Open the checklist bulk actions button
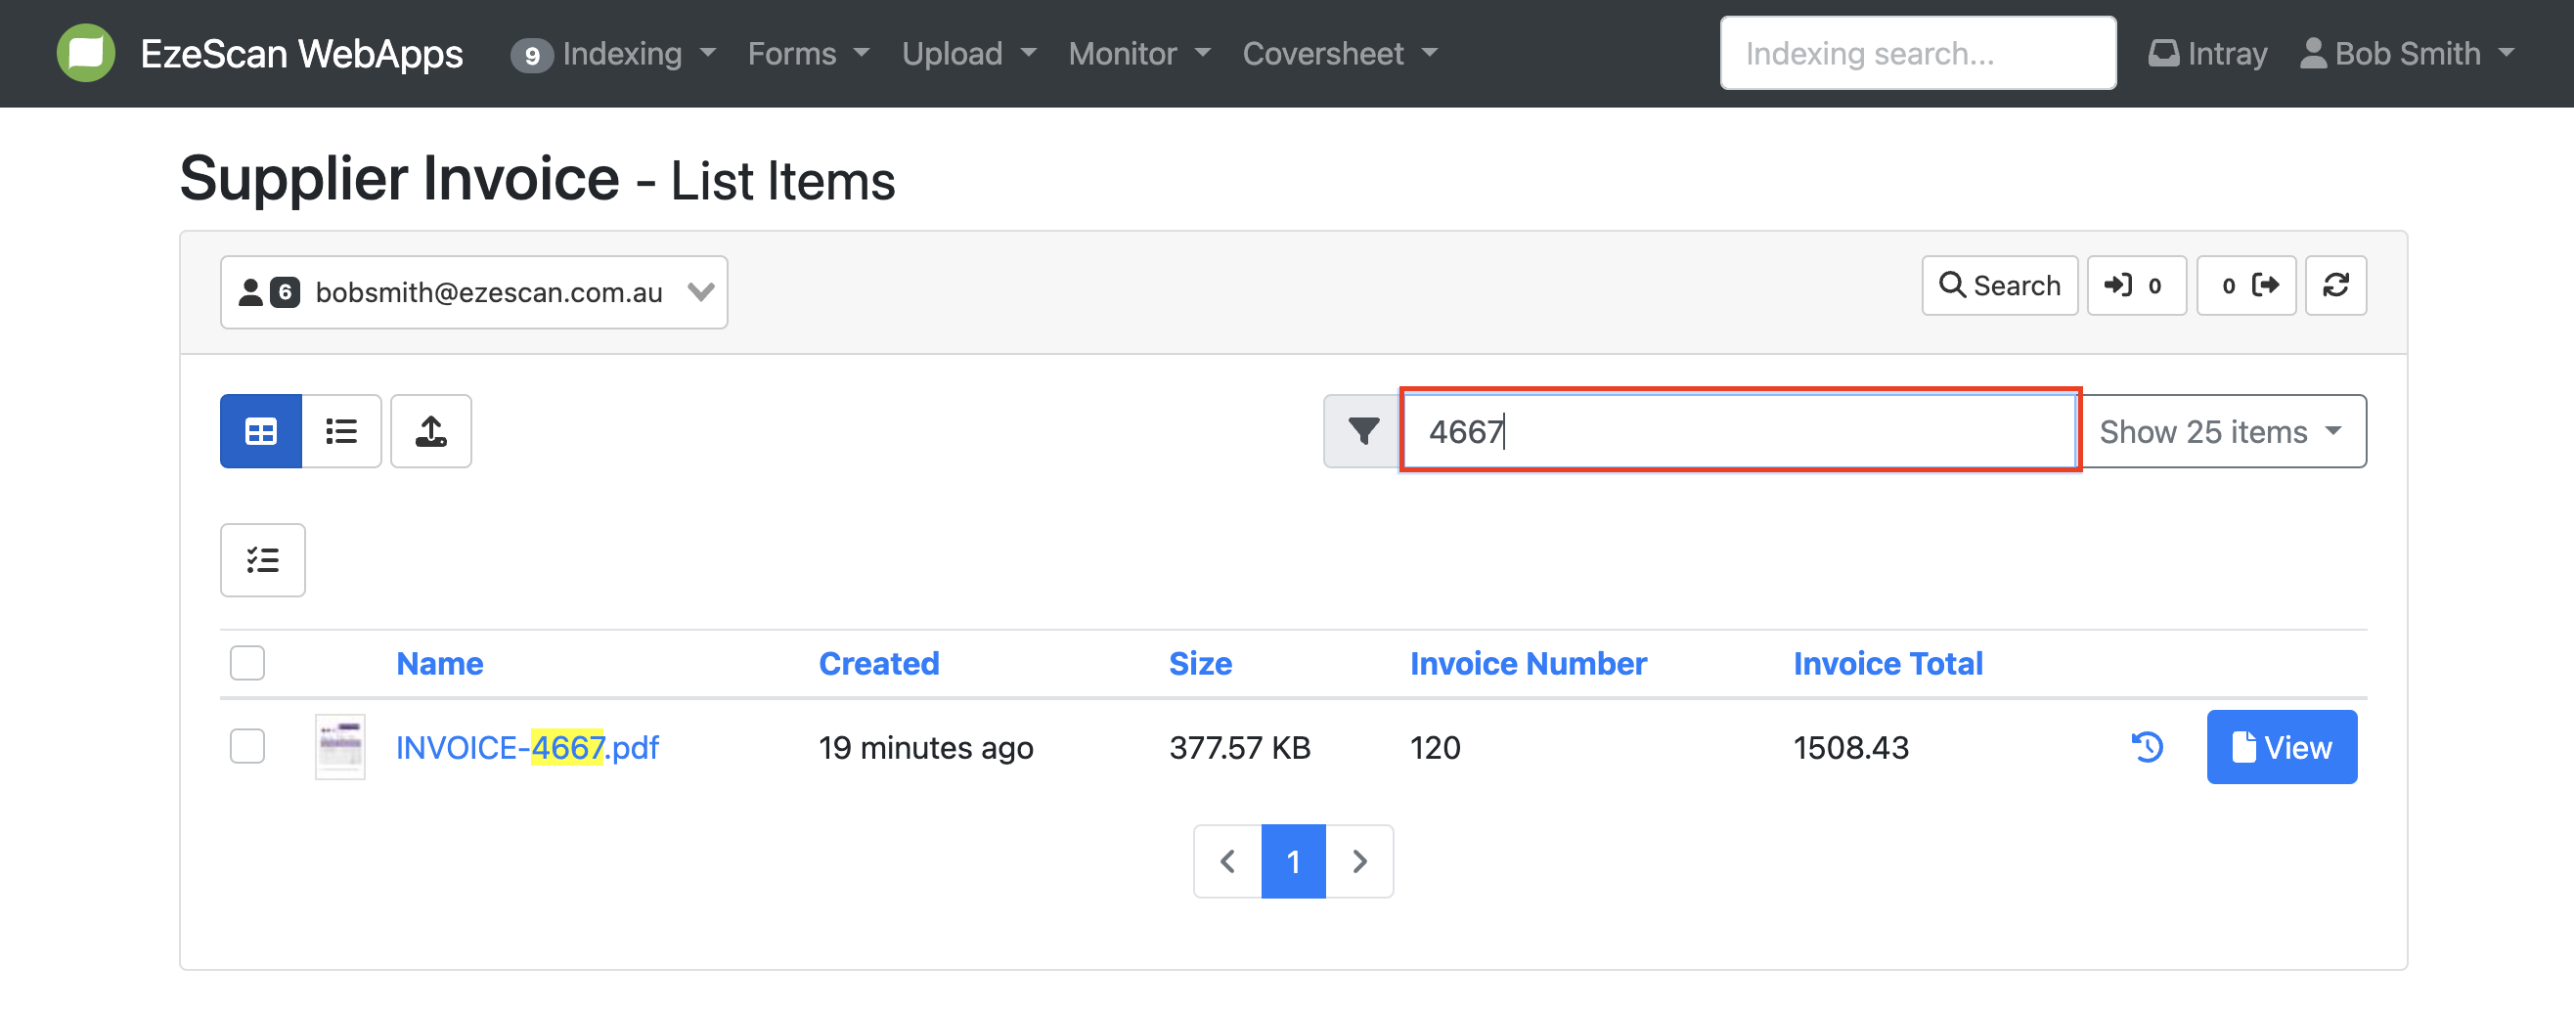The height and width of the screenshot is (1011, 2574). [263, 560]
